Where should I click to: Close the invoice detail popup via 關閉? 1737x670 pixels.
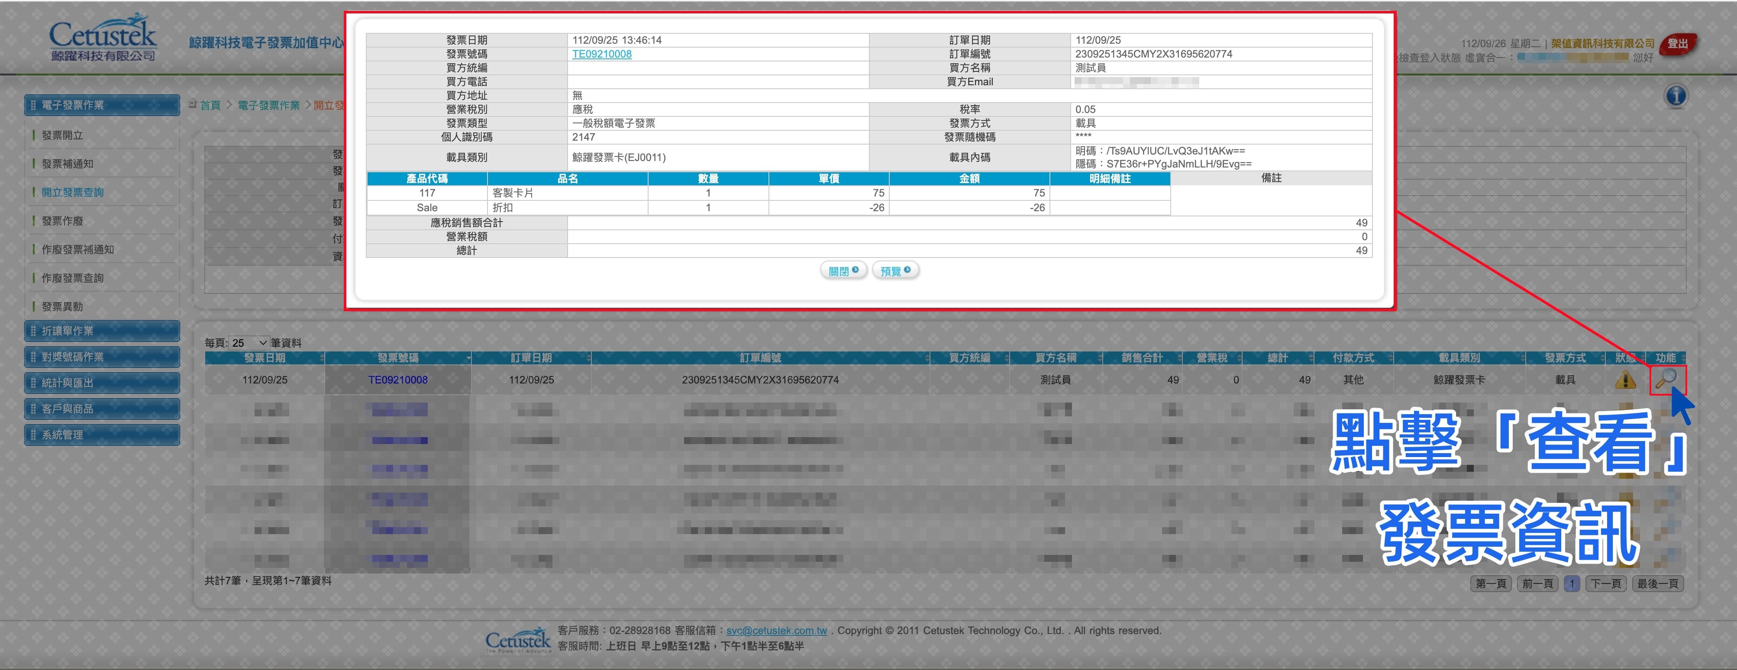point(843,271)
